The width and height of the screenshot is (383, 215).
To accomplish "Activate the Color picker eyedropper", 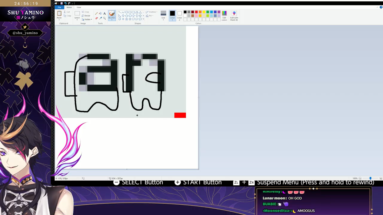I will (100, 18).
